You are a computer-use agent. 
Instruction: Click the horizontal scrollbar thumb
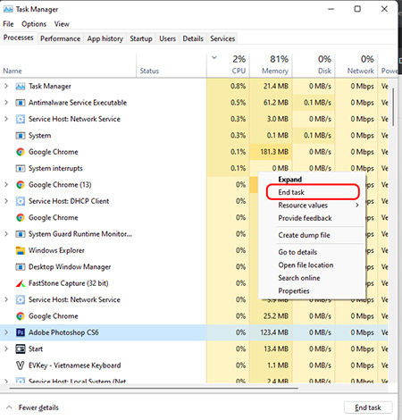pos(154,388)
